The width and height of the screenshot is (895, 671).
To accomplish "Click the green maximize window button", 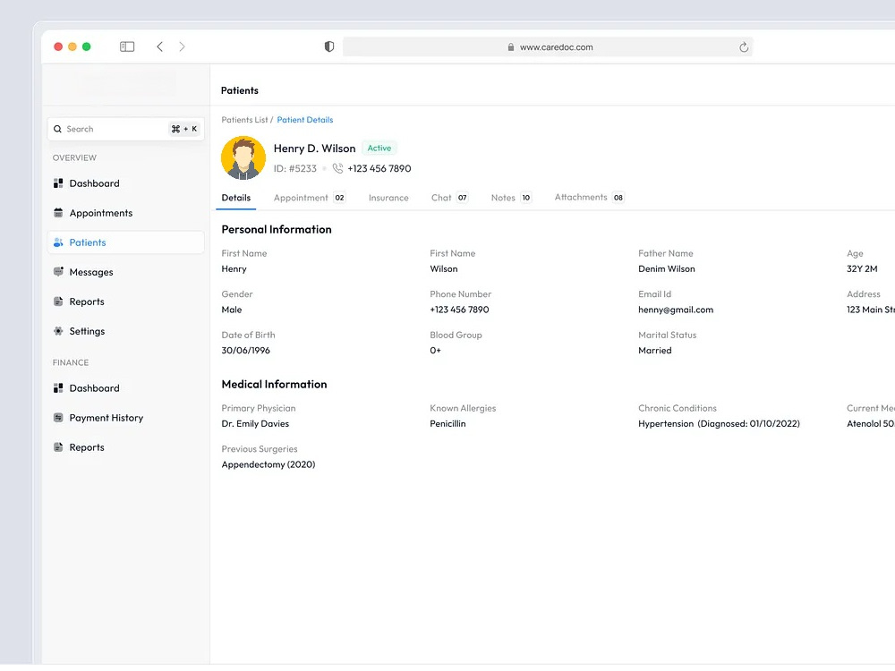I will coord(86,47).
